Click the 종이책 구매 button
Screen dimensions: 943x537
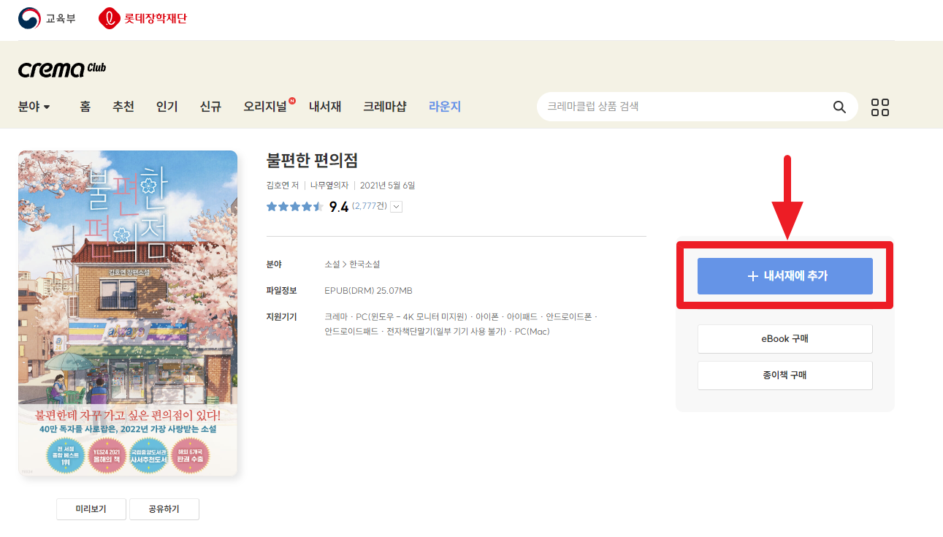point(785,376)
